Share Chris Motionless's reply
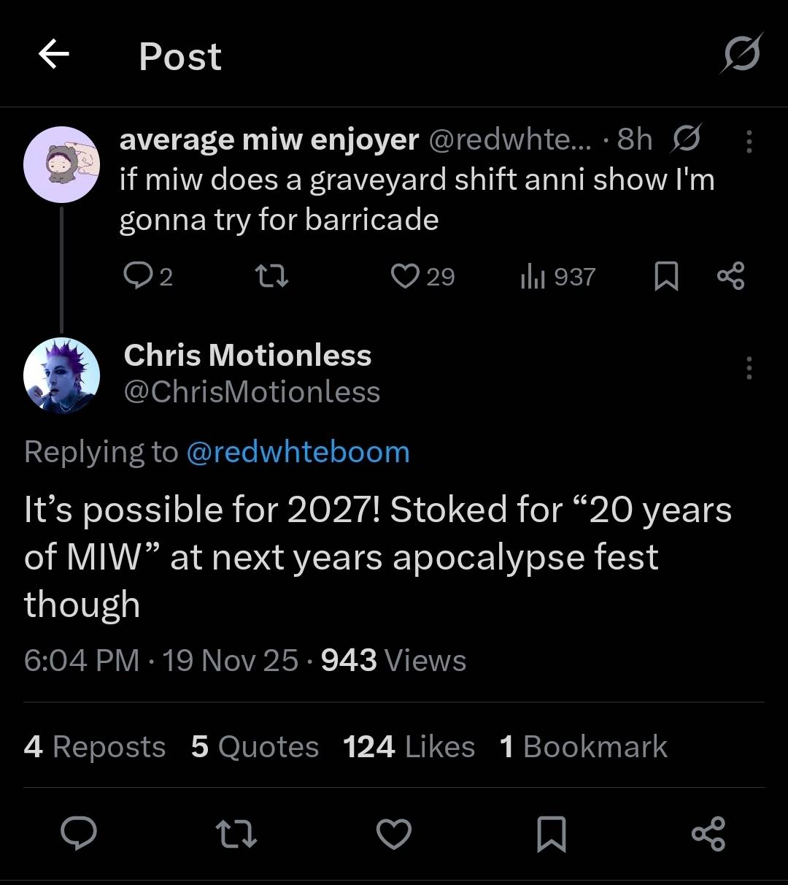This screenshot has width=788, height=885. pos(708,834)
